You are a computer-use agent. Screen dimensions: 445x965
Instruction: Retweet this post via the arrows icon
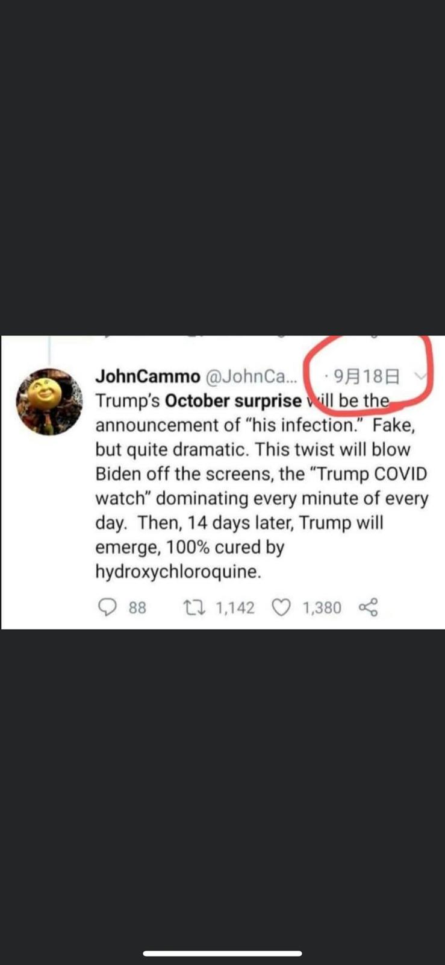(194, 607)
